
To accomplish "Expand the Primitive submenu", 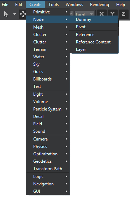I will click(x=48, y=12).
